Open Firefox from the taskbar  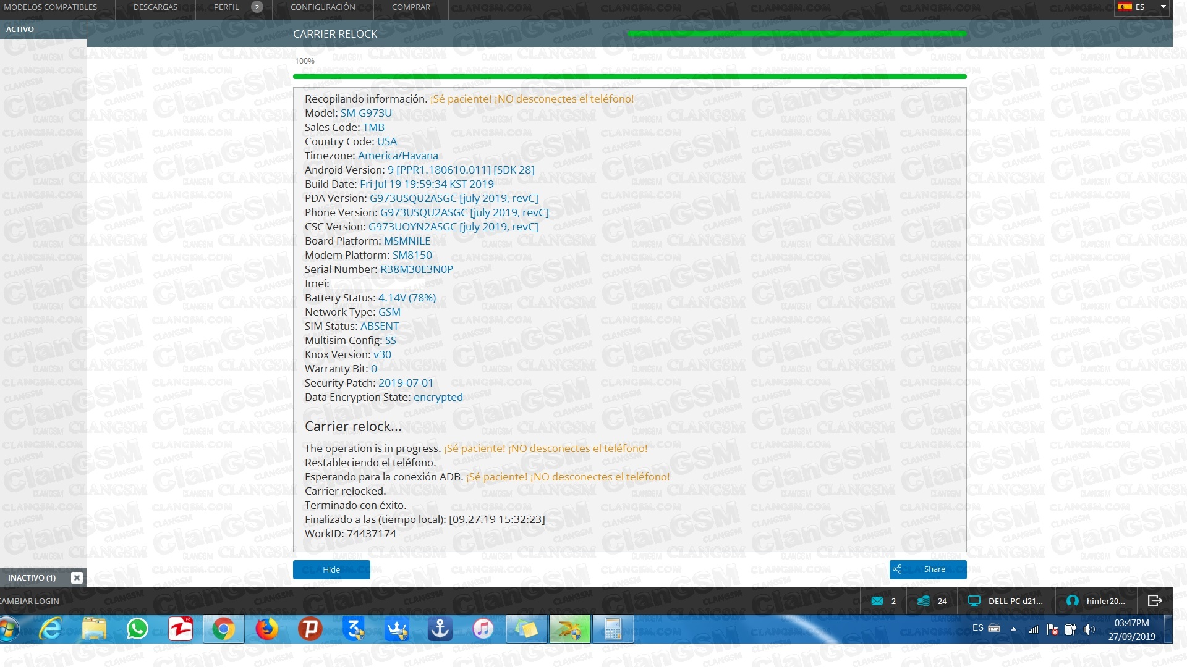[267, 629]
